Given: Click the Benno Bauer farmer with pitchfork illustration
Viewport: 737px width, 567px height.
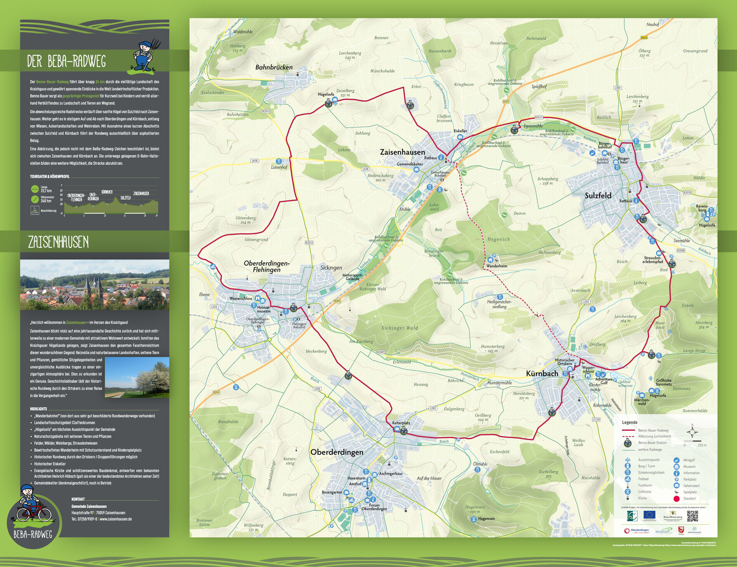Looking at the screenshot, I should coord(145,57).
